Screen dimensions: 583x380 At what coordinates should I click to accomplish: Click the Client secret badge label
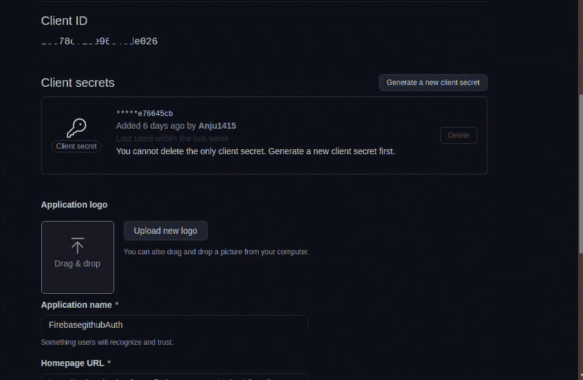coord(77,146)
